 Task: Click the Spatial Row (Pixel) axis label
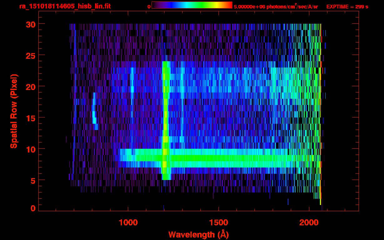[x=14, y=111]
